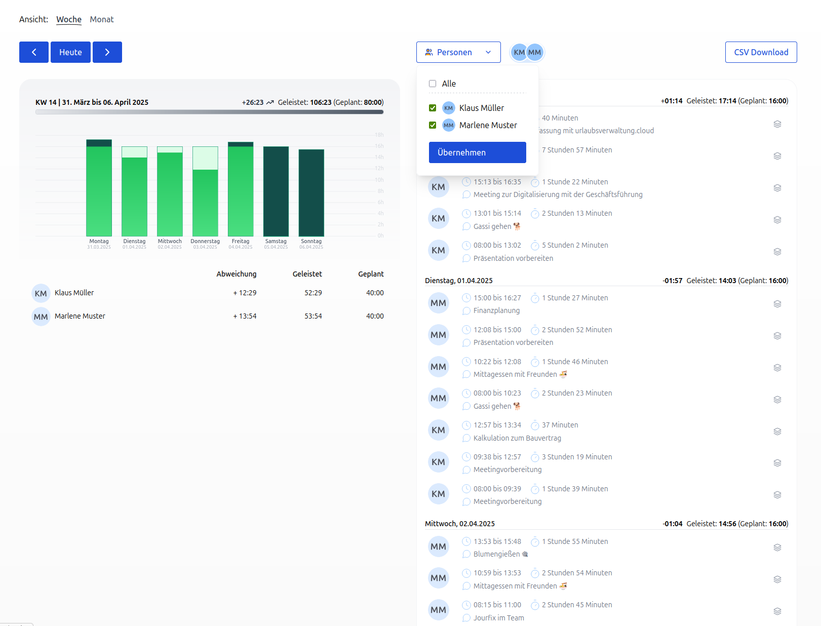Switch to Monat view
Viewport: 821px width, 626px height.
point(102,19)
